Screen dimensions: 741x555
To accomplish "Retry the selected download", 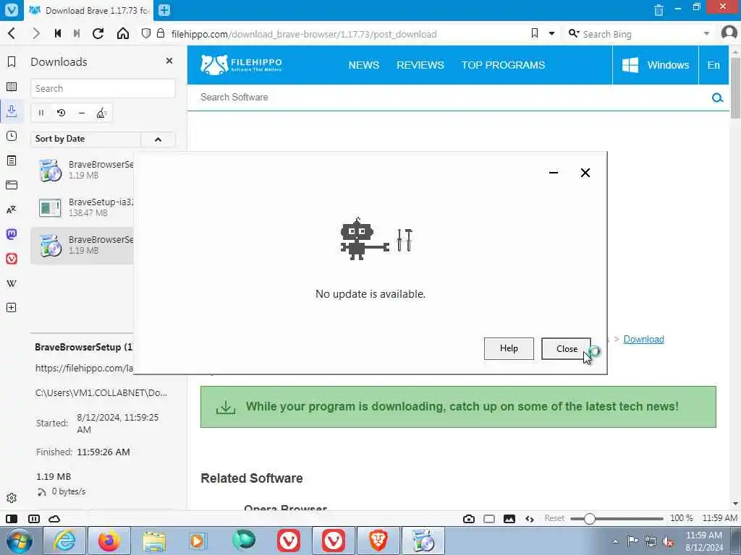I will (61, 113).
